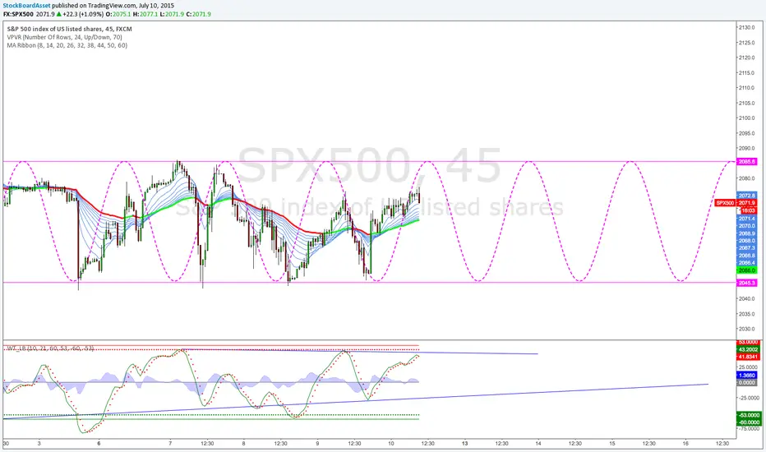Click date label 15 on time axis

[612, 444]
